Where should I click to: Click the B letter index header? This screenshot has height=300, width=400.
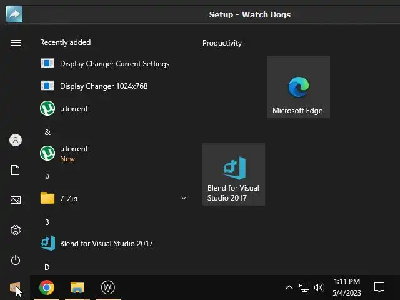(x=47, y=222)
